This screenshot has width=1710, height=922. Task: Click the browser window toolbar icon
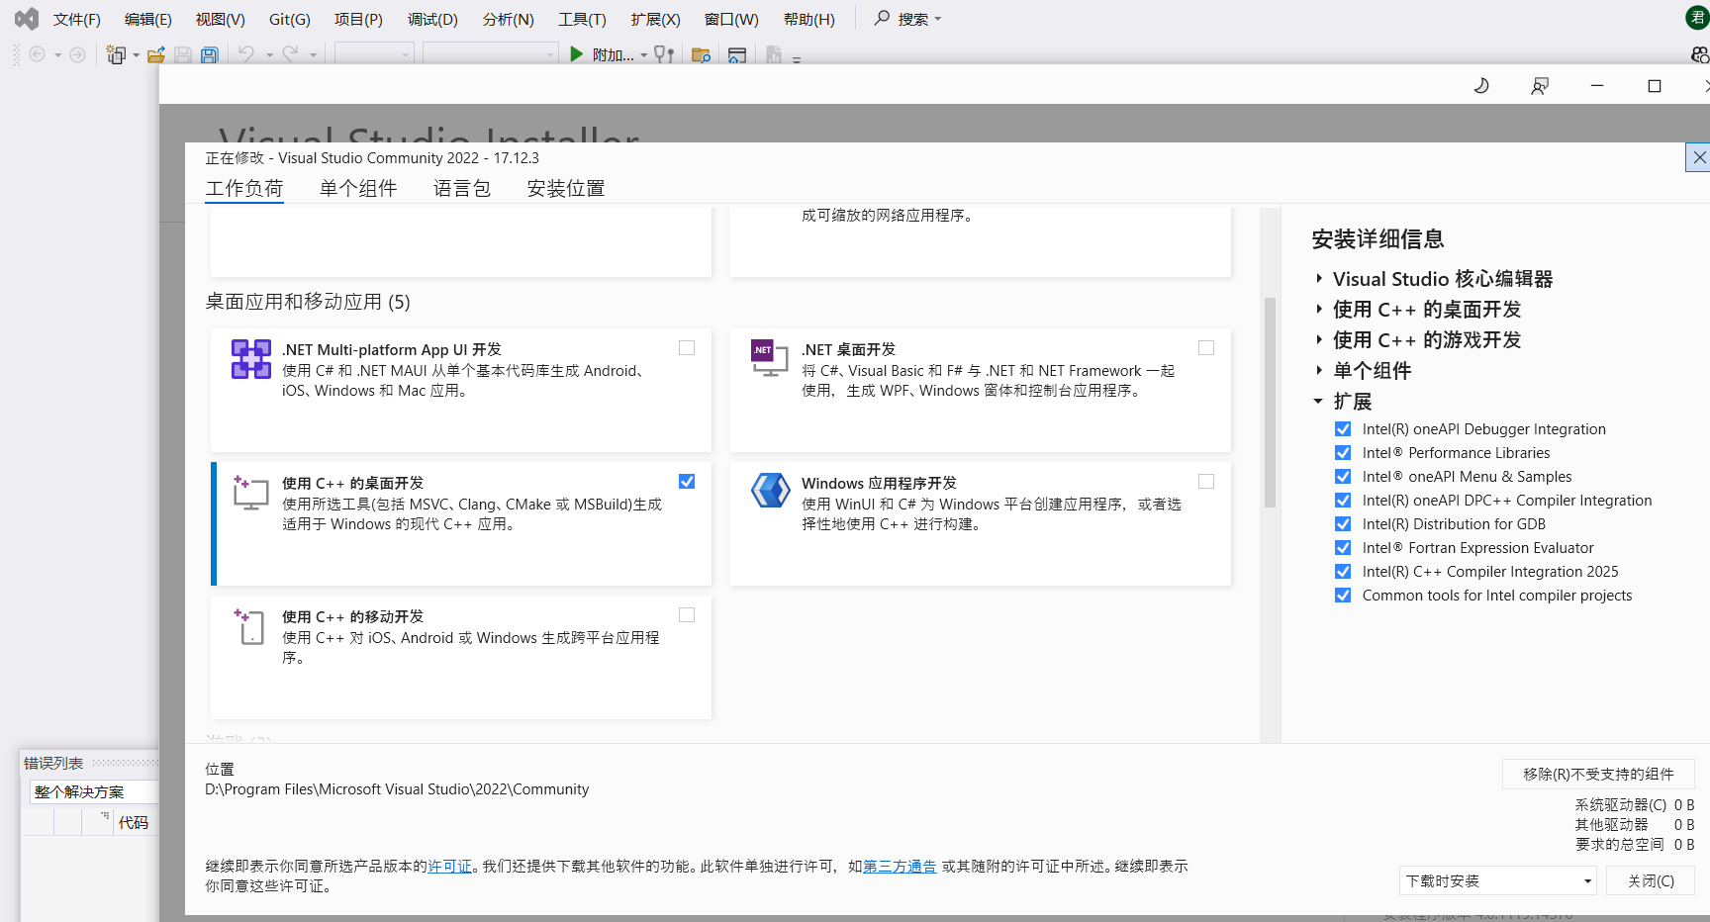[737, 55]
